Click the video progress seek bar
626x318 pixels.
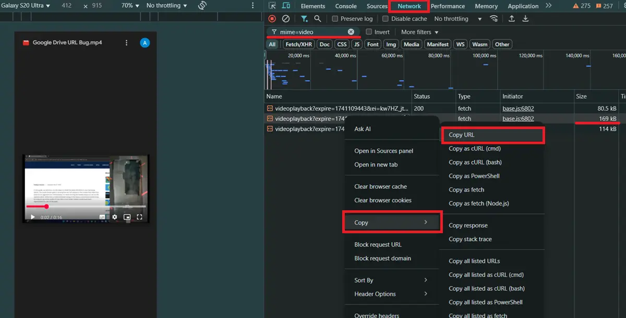click(x=86, y=207)
